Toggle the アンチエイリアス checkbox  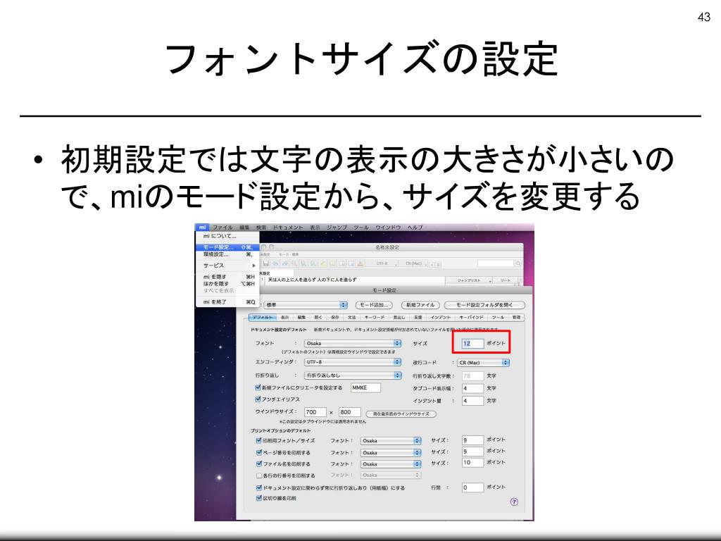pyautogui.click(x=258, y=399)
